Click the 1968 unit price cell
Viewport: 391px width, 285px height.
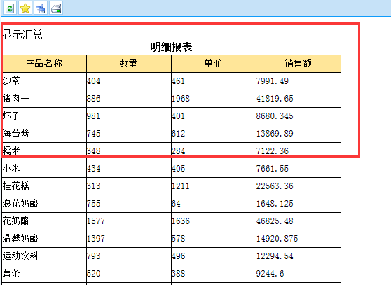[214, 99]
